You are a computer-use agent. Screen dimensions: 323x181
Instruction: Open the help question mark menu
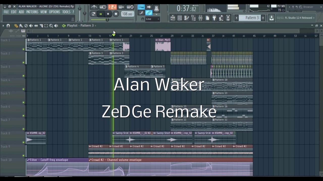tap(73, 12)
